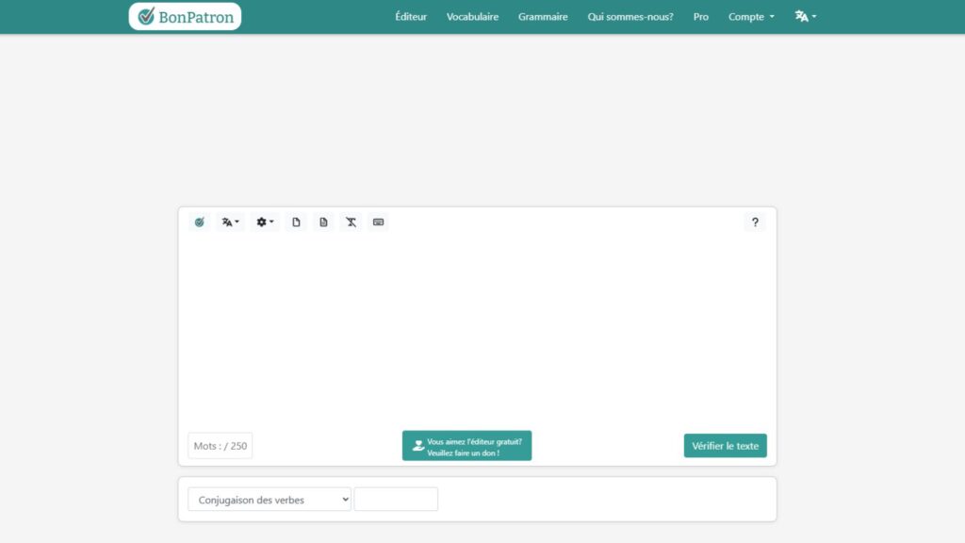The width and height of the screenshot is (965, 543).
Task: Click the Mots : / 250 word counter
Action: (221, 446)
